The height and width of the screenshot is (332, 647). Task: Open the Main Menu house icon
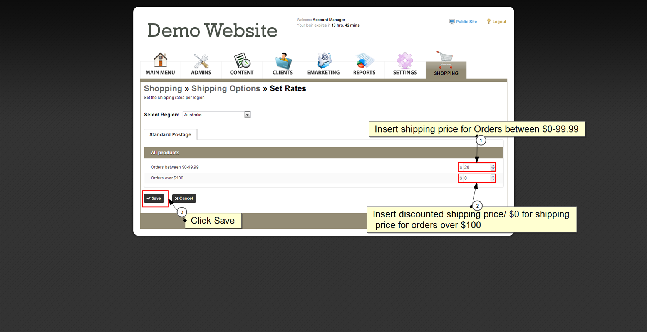pyautogui.click(x=160, y=60)
